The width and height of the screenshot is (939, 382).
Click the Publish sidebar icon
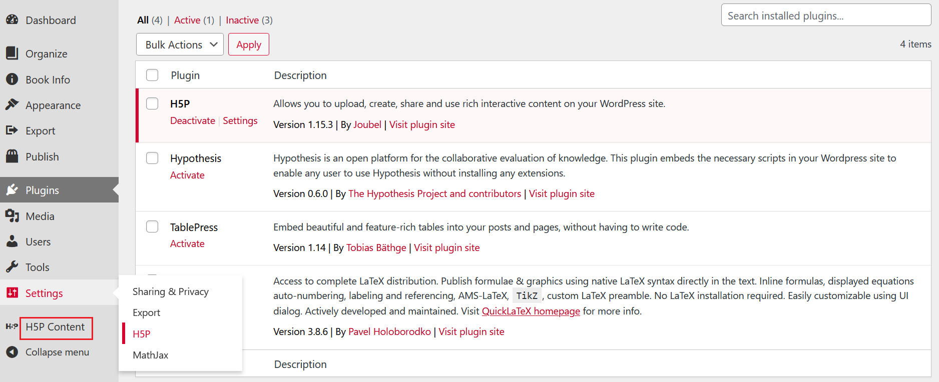[x=12, y=156]
